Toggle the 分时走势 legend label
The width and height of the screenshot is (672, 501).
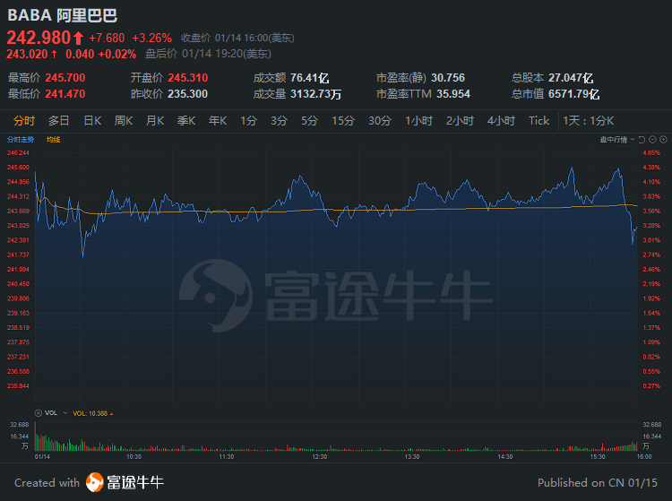(21, 140)
